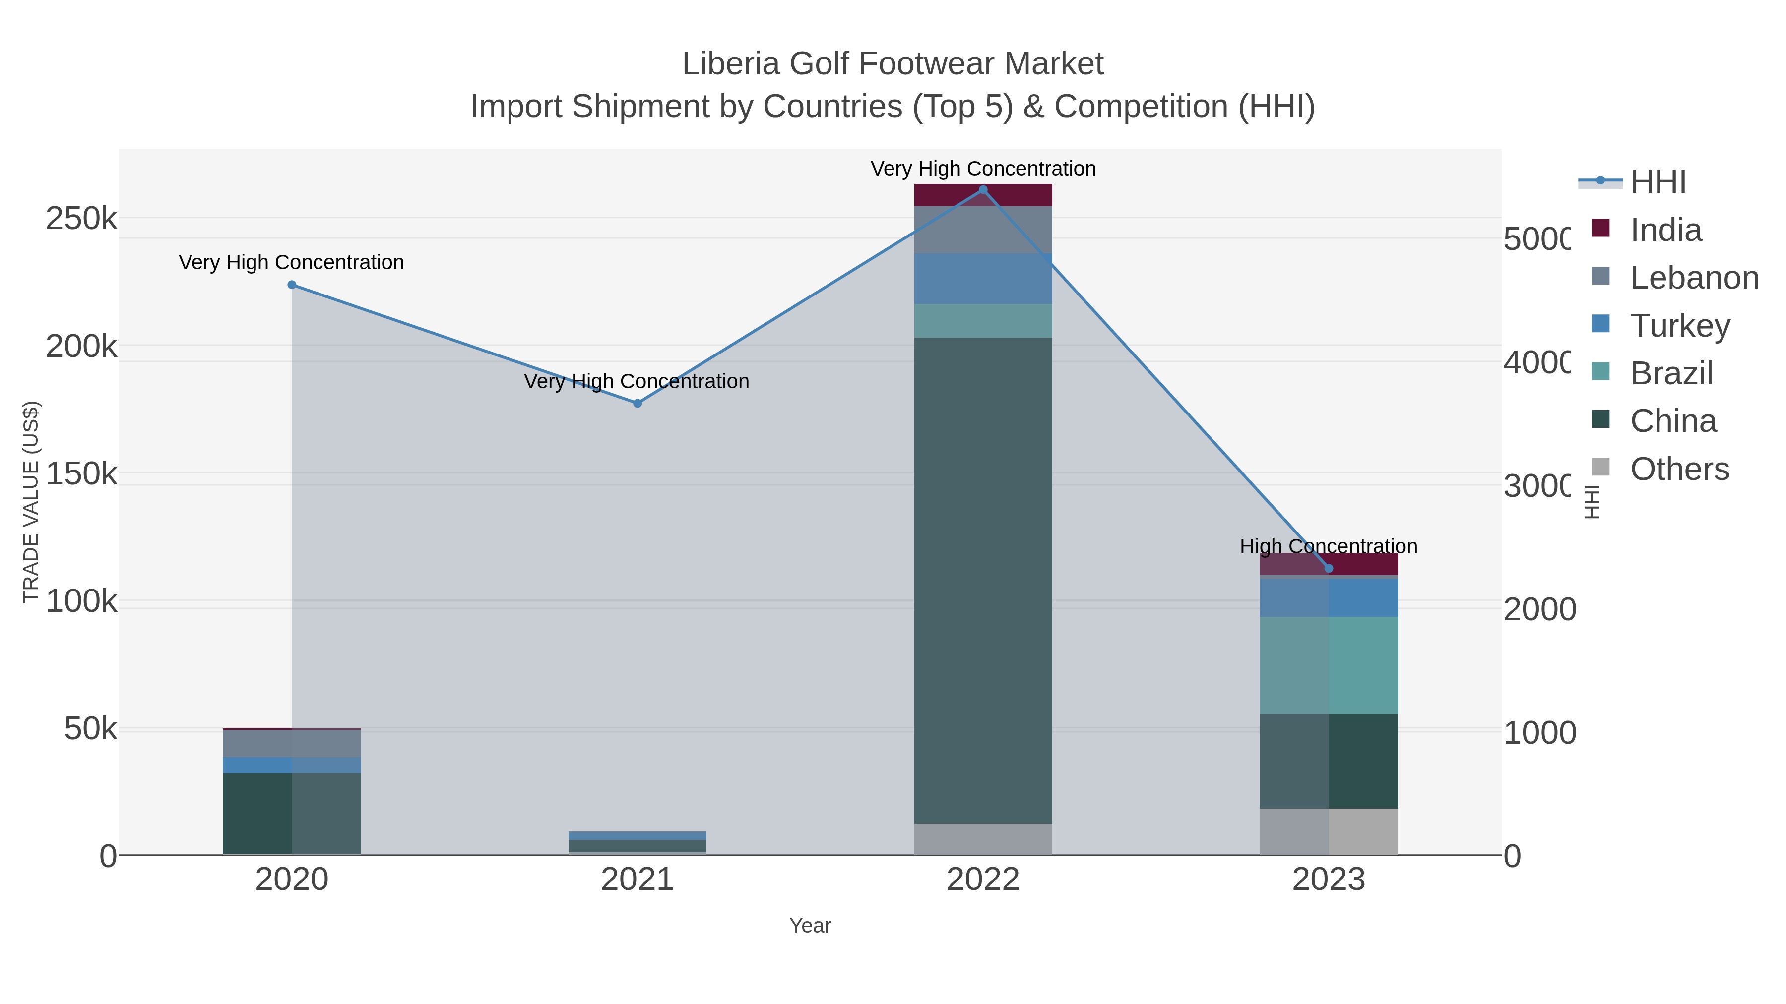This screenshot has width=1786, height=1004.
Task: Click the India maroon legend swatch
Action: click(1600, 228)
